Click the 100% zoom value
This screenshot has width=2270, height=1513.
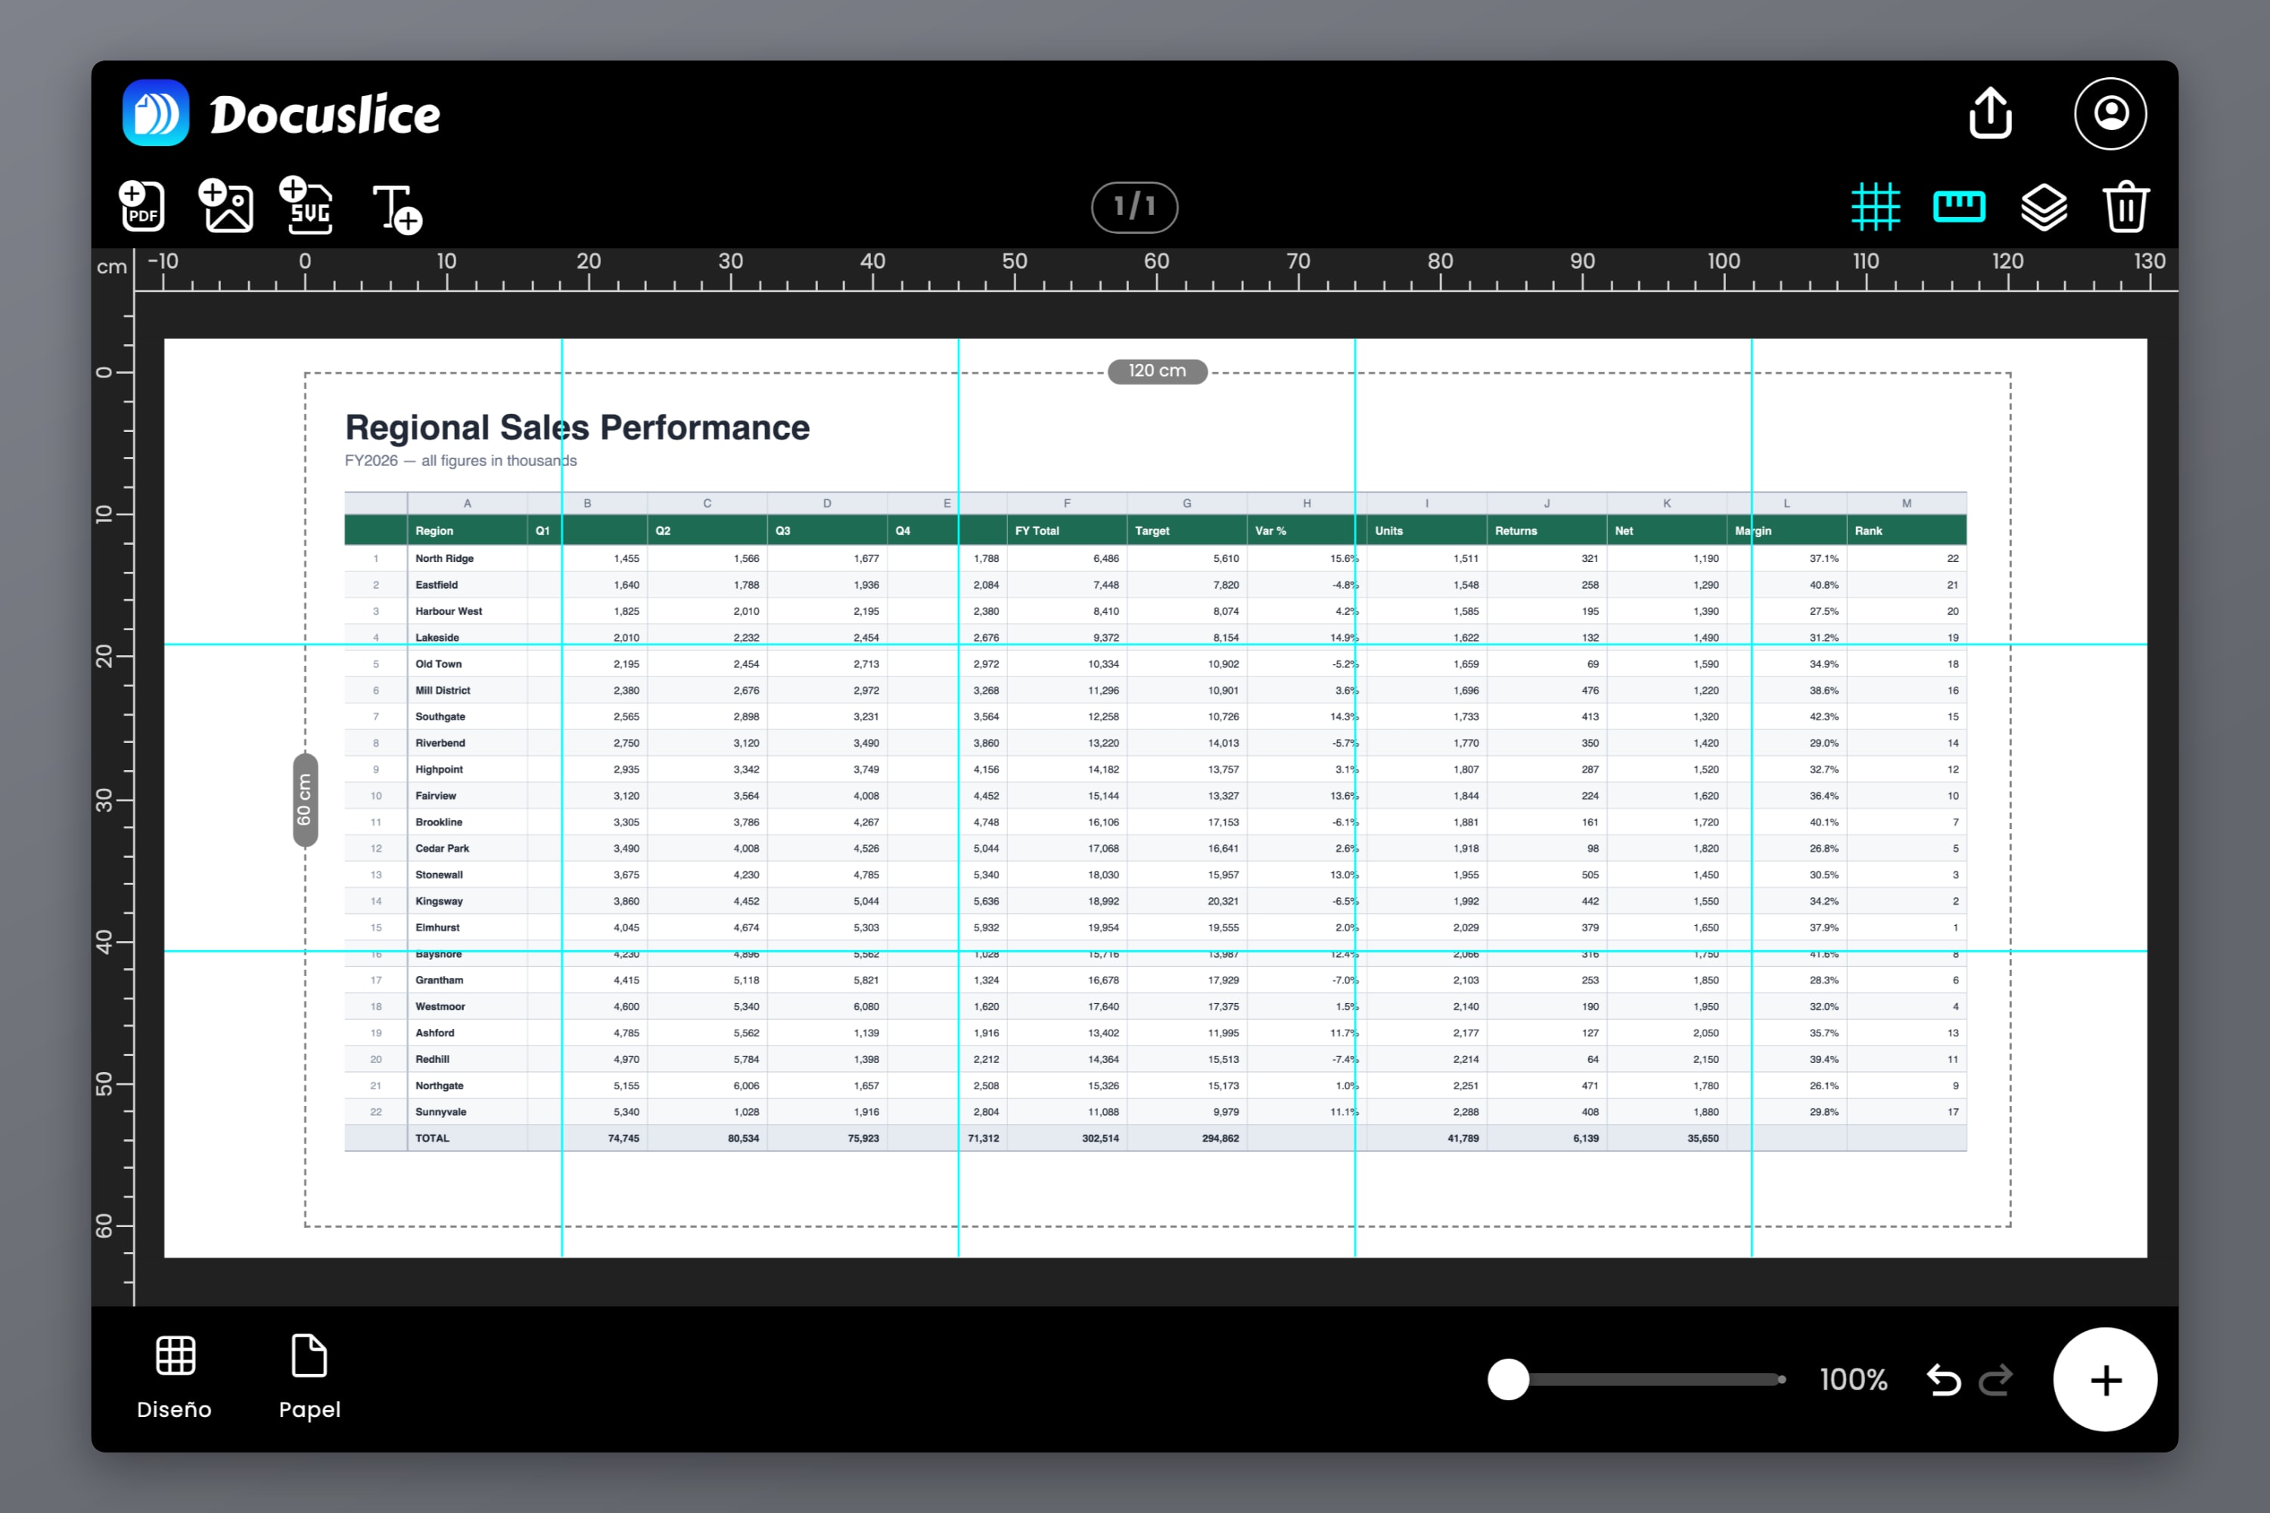coord(1853,1380)
